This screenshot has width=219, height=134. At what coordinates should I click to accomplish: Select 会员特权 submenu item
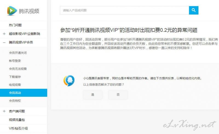pos(15,101)
